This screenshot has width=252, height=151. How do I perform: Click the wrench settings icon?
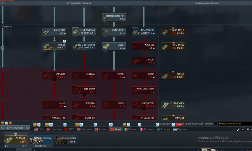pyautogui.click(x=239, y=129)
